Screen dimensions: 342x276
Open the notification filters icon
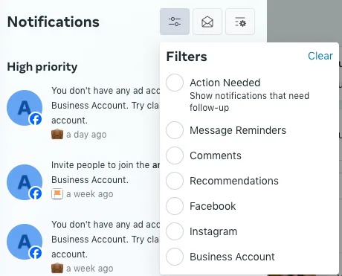tap(175, 22)
